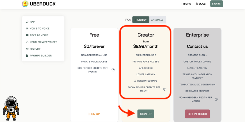Click the astronaut mascot image
This screenshot has width=245, height=122.
pyautogui.click(x=11, y=109)
